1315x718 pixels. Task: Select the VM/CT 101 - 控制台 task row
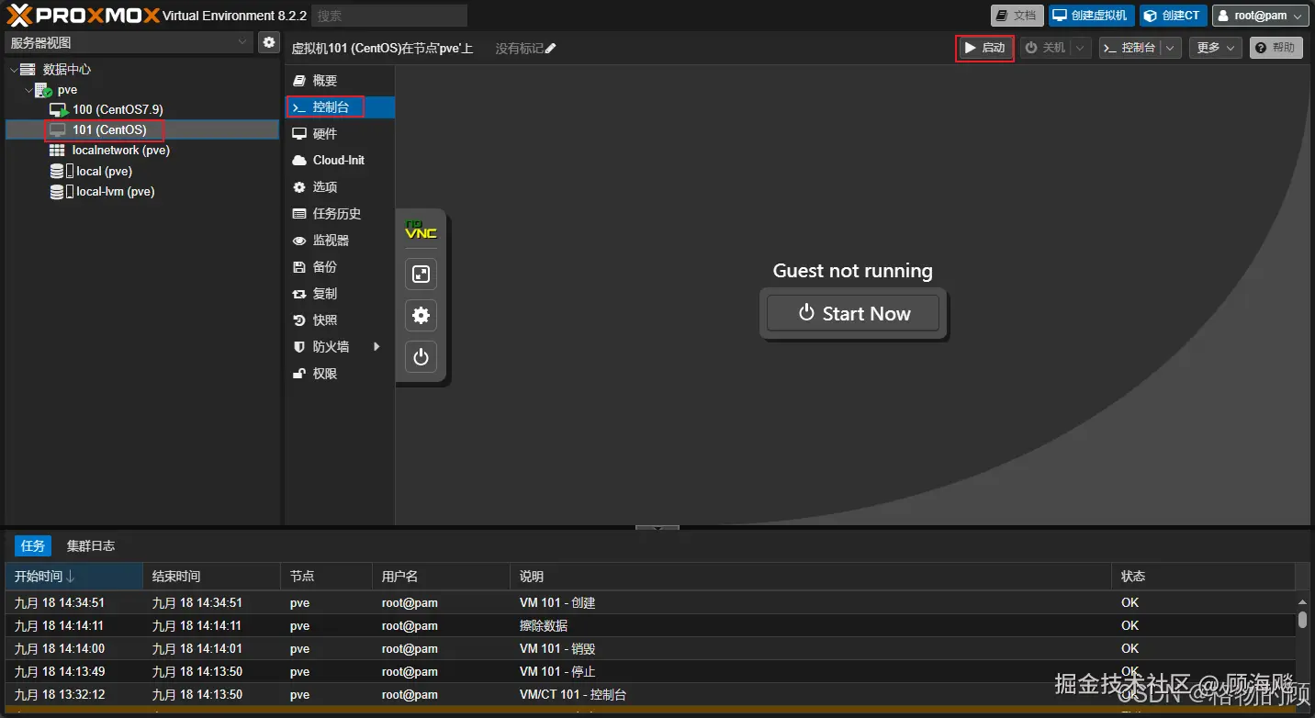(x=650, y=694)
